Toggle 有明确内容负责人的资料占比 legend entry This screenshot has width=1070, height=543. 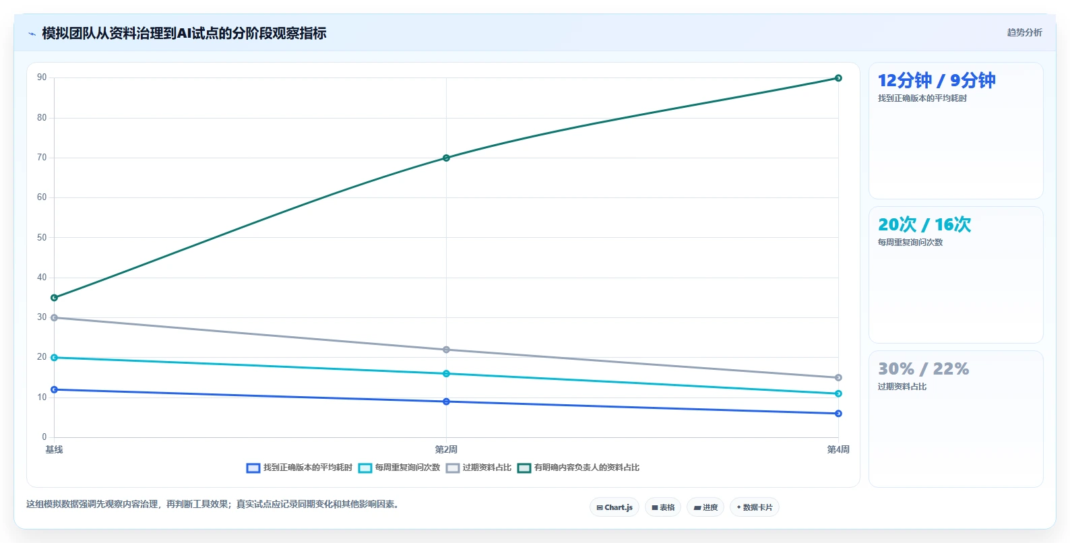pyautogui.click(x=578, y=468)
